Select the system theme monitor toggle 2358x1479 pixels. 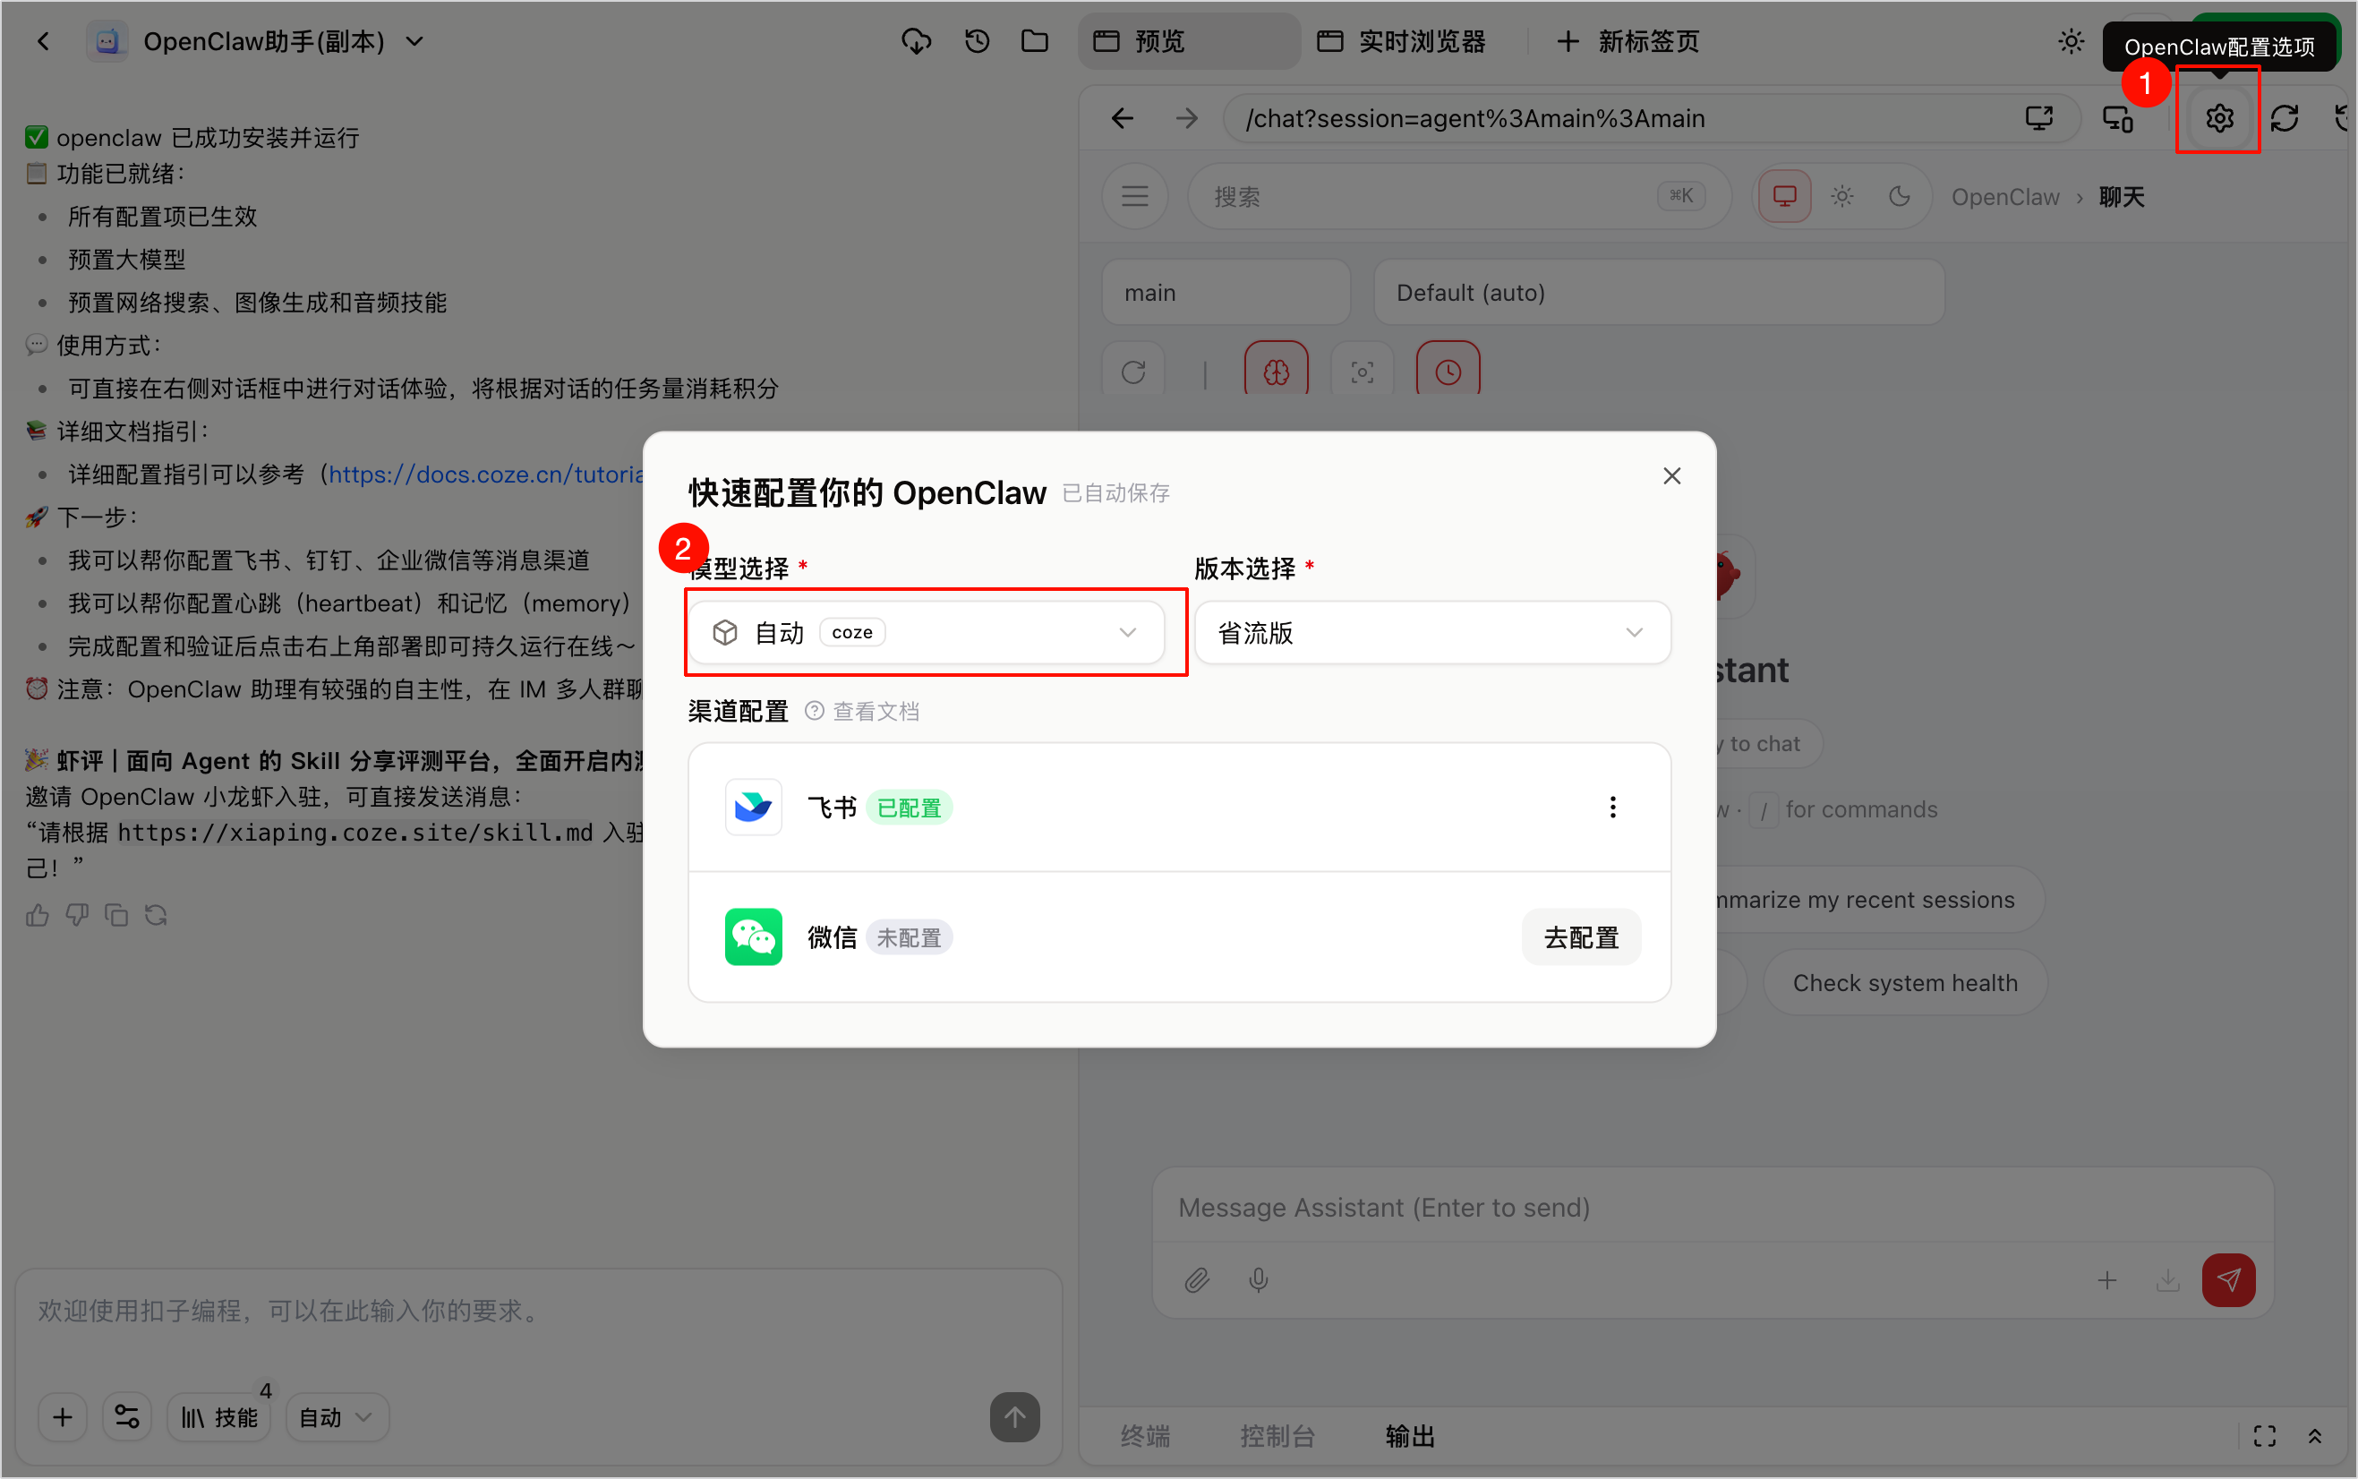click(x=1784, y=197)
